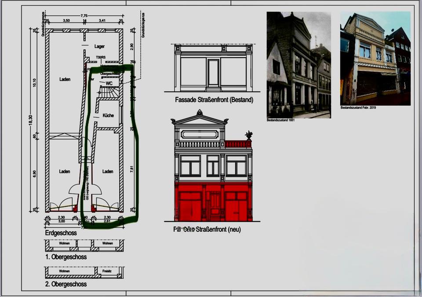Click the large upper-left 'Laden' room label
422x297 pixels.
coord(65,79)
